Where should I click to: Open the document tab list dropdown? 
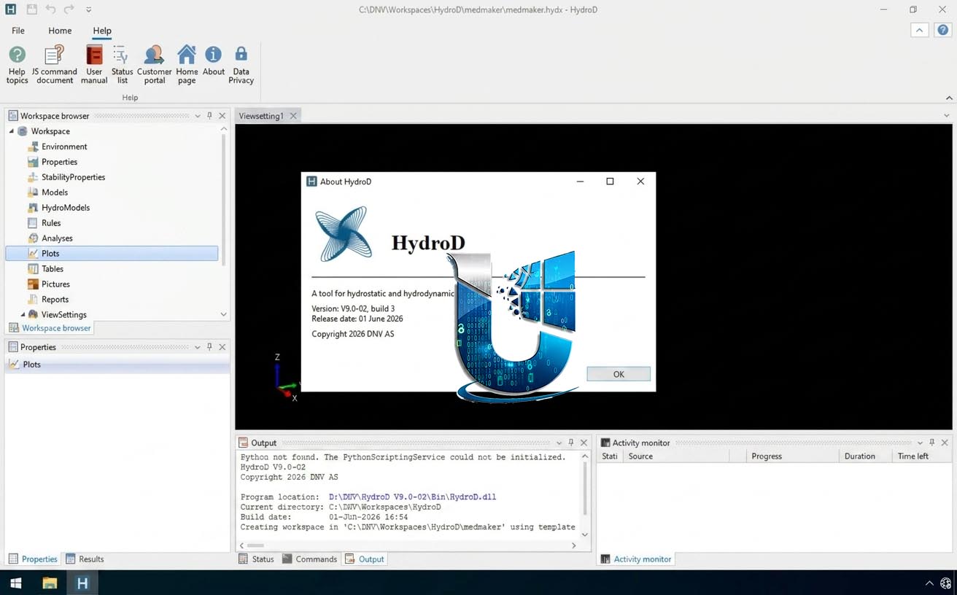pos(947,116)
